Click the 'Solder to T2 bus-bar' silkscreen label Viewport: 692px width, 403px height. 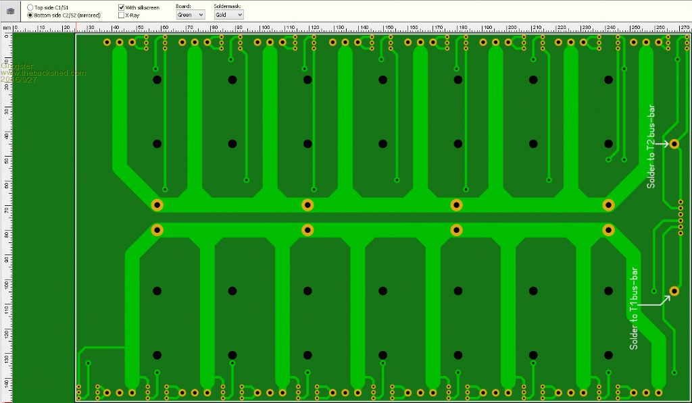click(651, 146)
